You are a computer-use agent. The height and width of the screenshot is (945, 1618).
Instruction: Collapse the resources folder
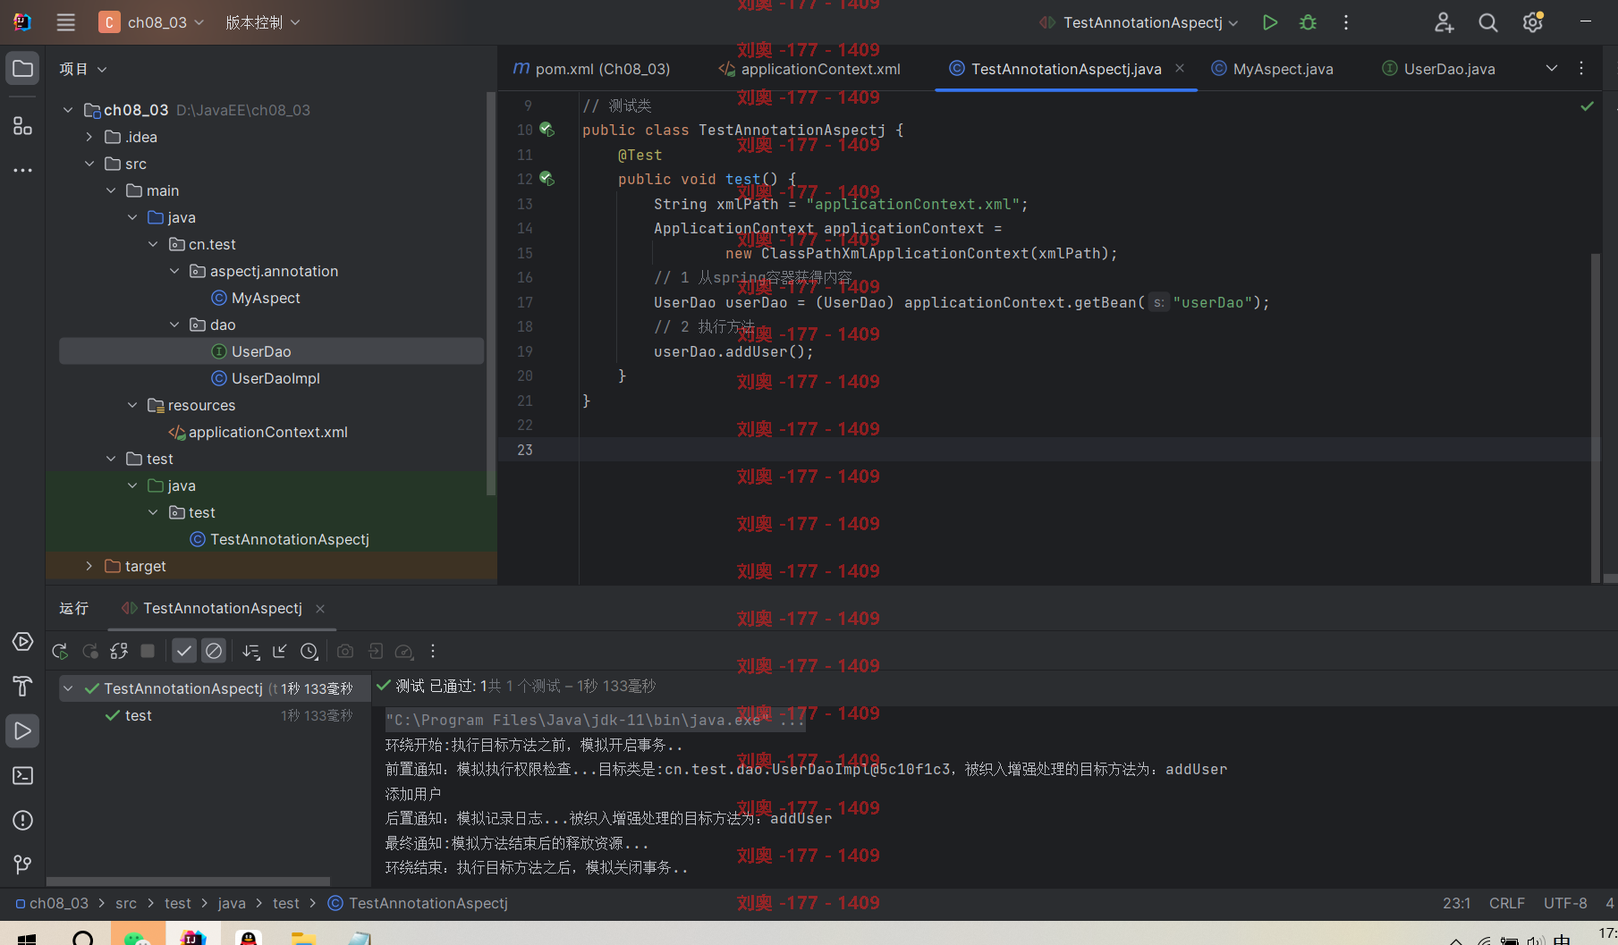click(132, 405)
